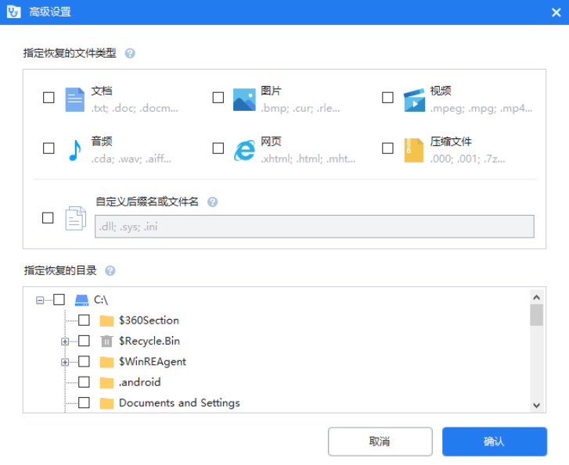Select the 音频 label text

point(102,141)
